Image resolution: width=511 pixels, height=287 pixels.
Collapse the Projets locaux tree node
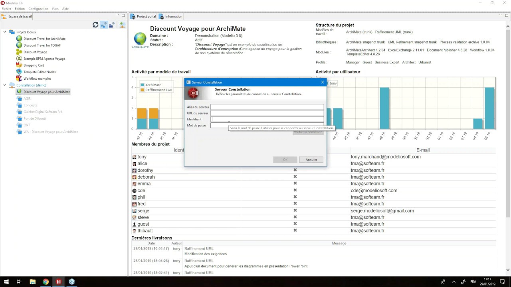pos(5,32)
